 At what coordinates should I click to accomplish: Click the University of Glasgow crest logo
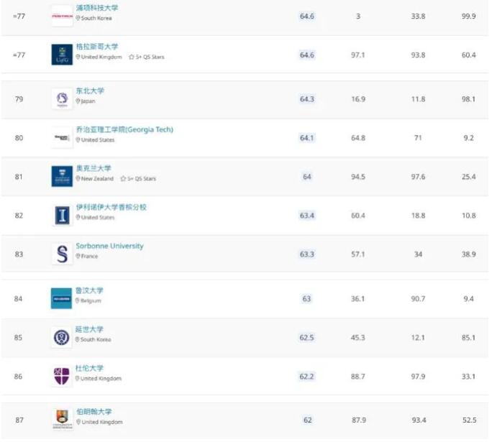click(62, 55)
